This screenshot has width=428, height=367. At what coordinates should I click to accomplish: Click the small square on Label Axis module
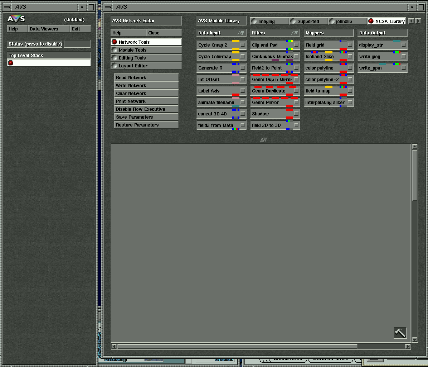point(242,91)
